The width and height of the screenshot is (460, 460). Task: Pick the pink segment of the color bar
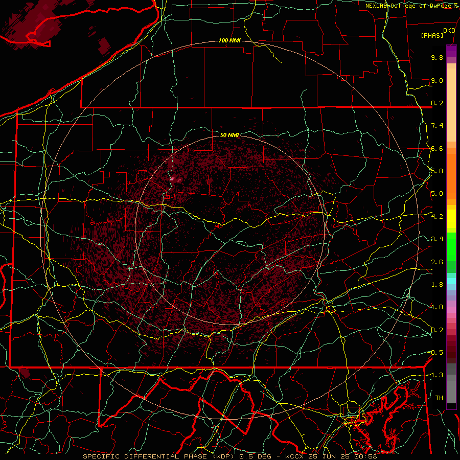point(451,310)
